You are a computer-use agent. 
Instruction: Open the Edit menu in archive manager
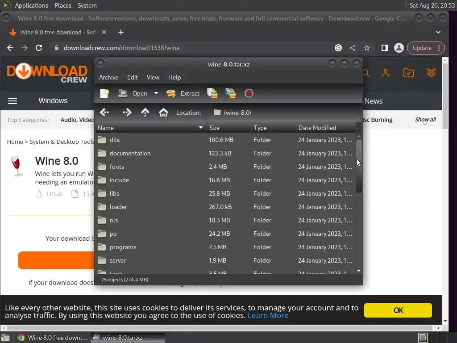click(x=132, y=77)
